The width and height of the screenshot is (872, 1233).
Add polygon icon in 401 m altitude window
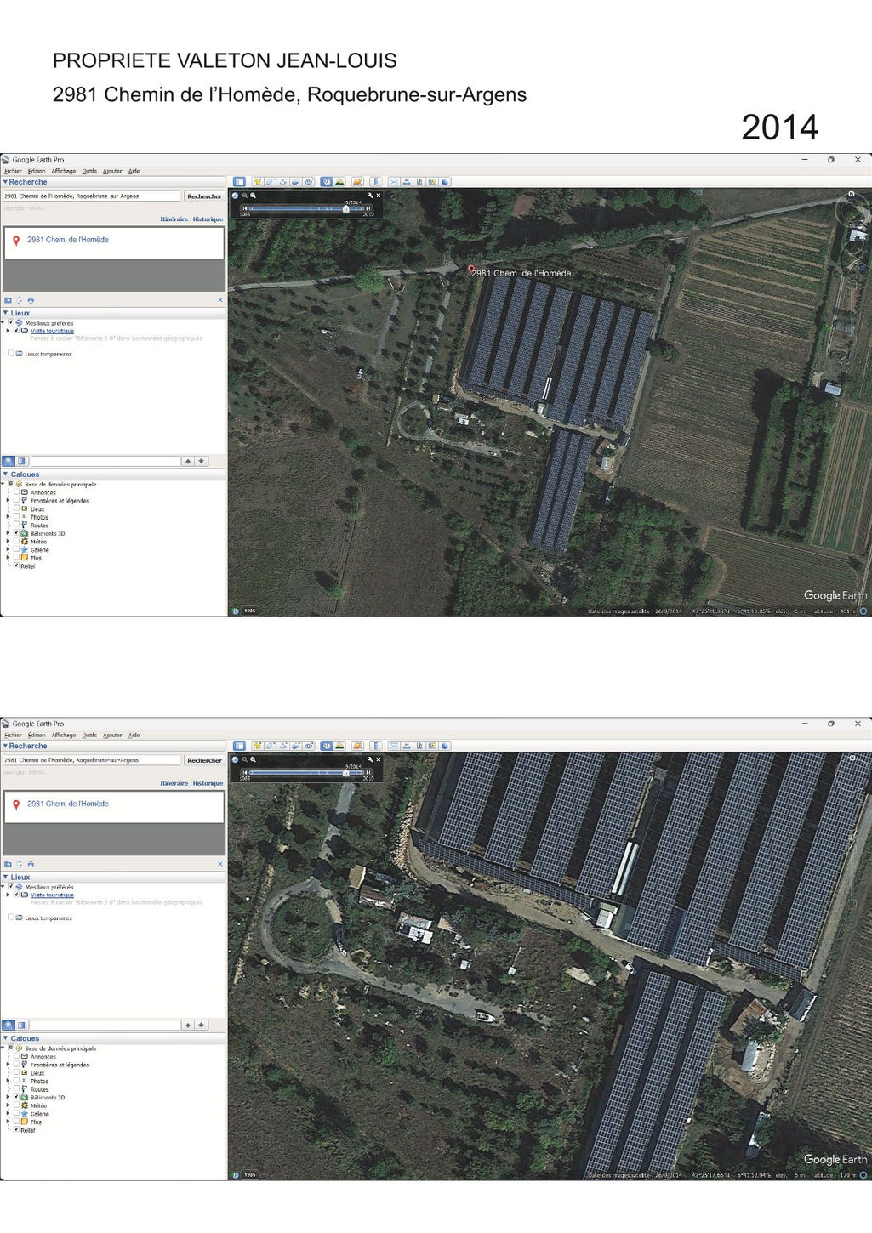[x=270, y=182]
